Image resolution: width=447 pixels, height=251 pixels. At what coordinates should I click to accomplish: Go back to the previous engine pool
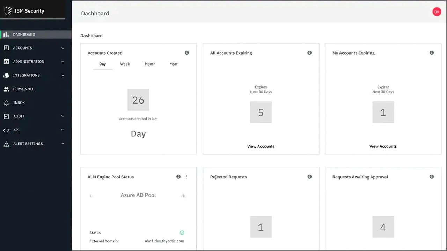click(x=91, y=196)
